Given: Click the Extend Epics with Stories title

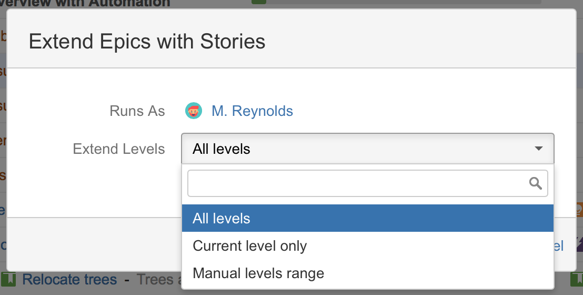Looking at the screenshot, I should (x=147, y=41).
